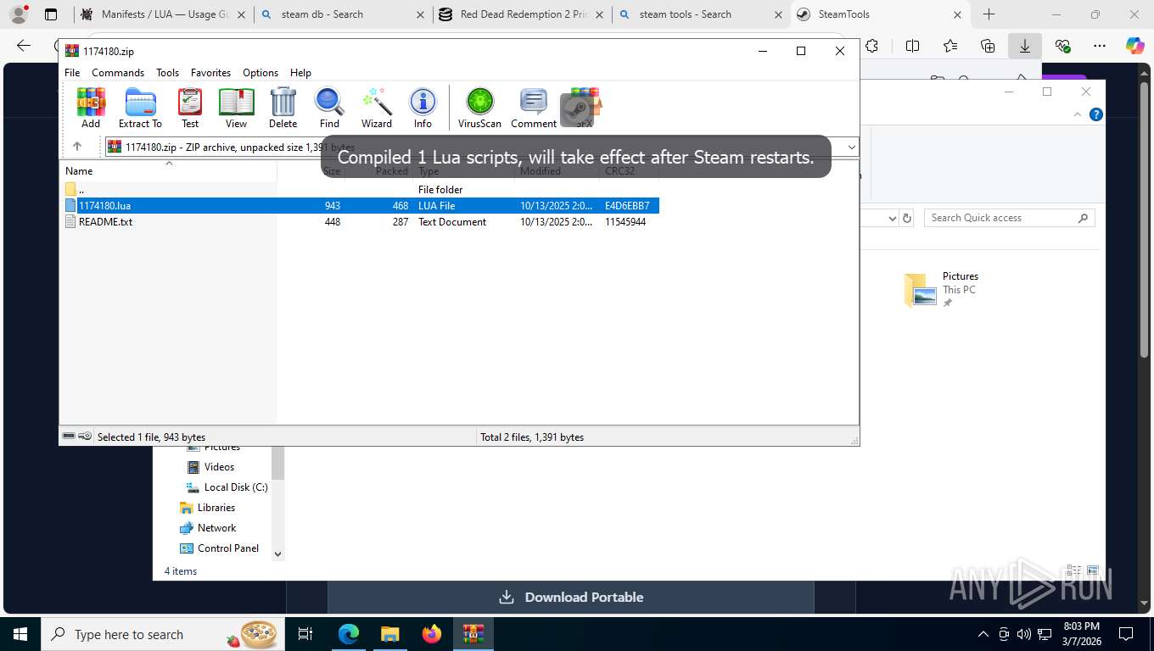Select Network in Explorer navigation tree

pos(209,528)
